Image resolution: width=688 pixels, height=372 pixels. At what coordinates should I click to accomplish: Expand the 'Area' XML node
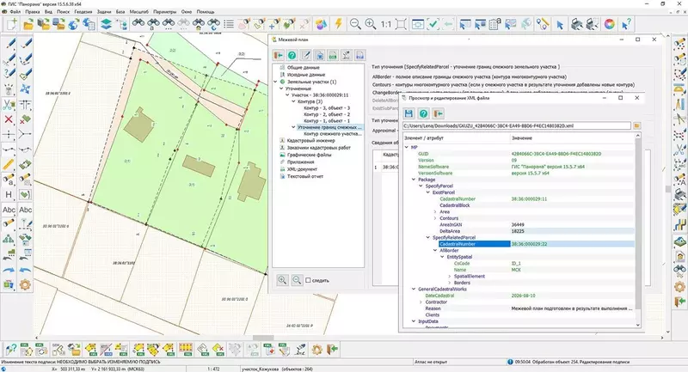pyautogui.click(x=435, y=211)
